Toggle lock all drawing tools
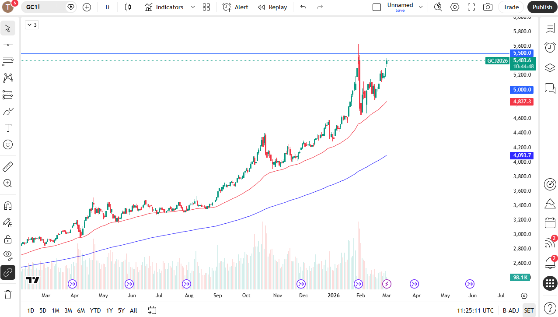 (7, 239)
